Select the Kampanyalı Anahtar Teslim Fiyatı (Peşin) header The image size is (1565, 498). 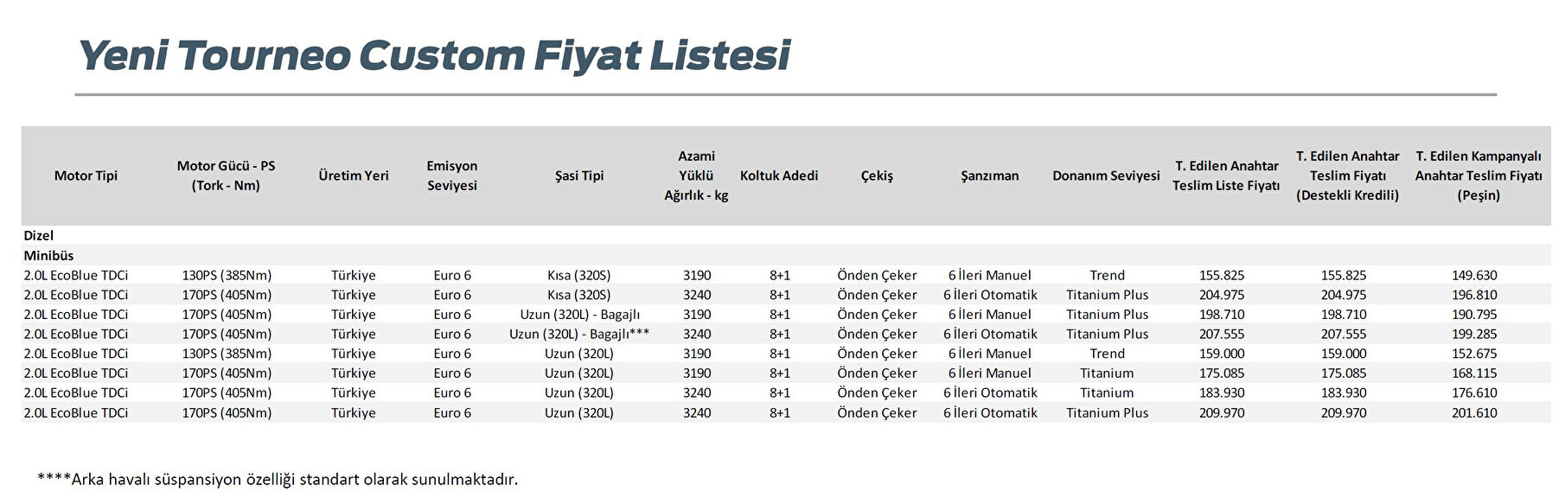pos(1479,176)
